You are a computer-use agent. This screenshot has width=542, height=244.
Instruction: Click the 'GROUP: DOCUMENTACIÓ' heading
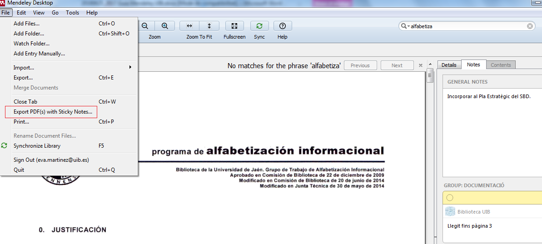point(474,185)
